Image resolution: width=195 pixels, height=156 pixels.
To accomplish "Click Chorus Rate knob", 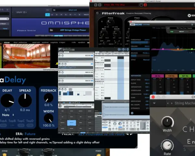I will [x=167, y=145].
